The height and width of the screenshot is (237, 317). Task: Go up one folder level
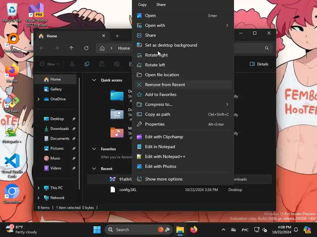72,48
